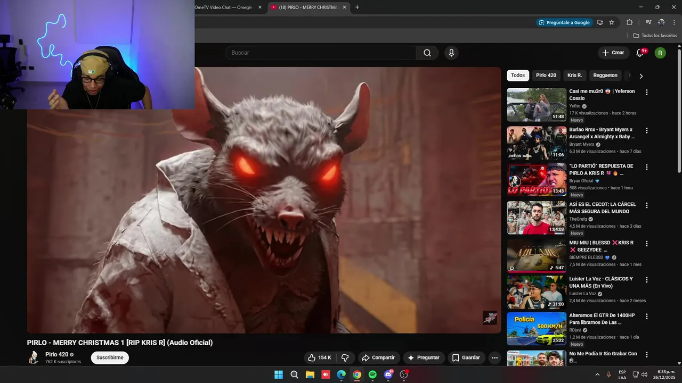Open Spotify from the taskbar
The height and width of the screenshot is (383, 682).
pyautogui.click(x=372, y=374)
